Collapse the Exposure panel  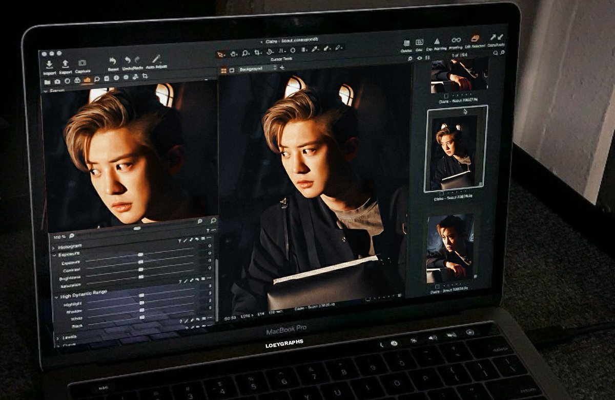click(x=54, y=254)
